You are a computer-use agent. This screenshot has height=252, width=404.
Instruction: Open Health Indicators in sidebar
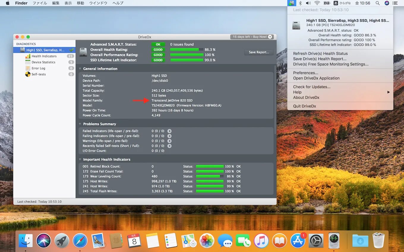tap(44, 56)
